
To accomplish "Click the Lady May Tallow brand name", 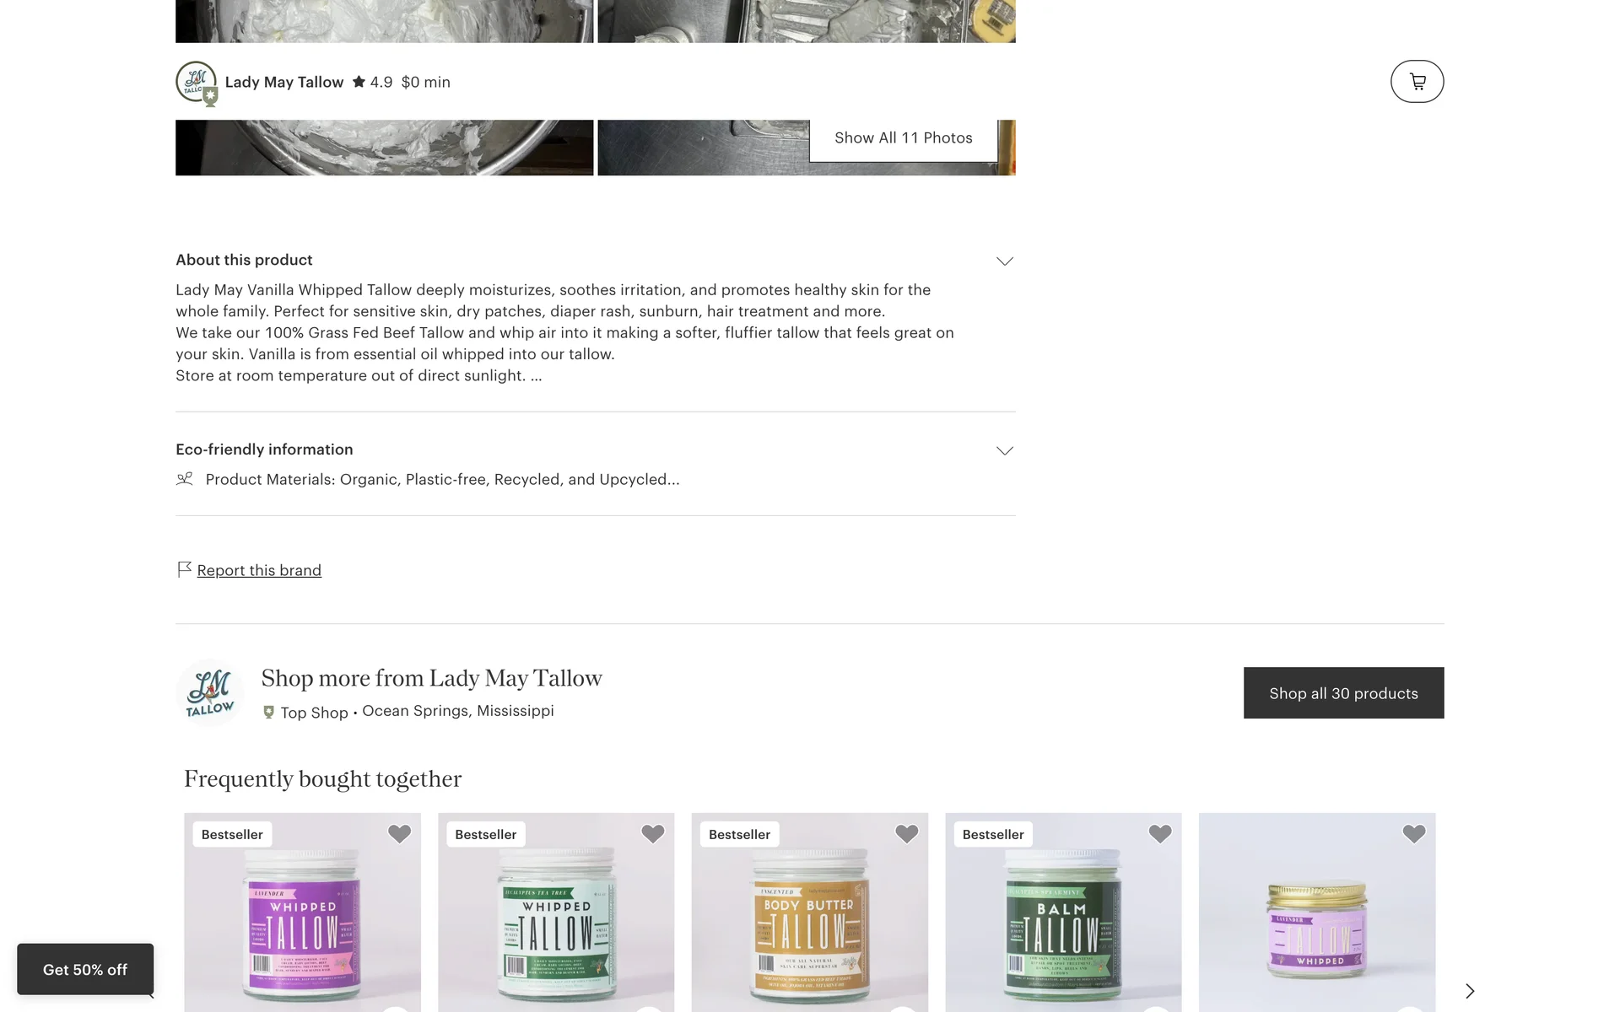I will coord(284,82).
